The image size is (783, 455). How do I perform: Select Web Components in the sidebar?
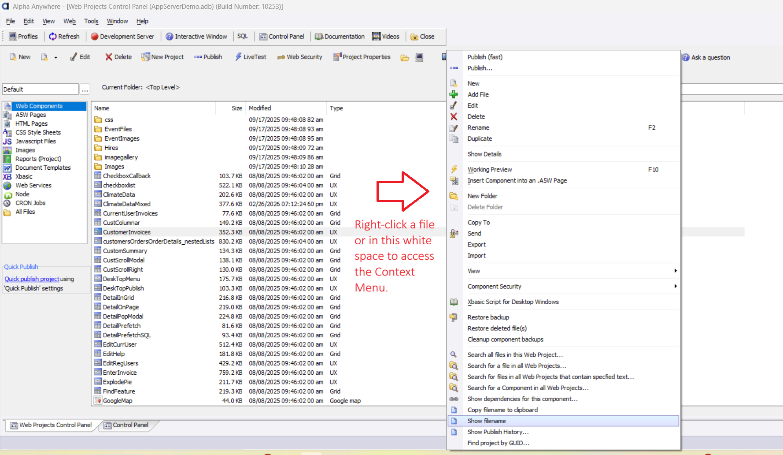point(44,106)
